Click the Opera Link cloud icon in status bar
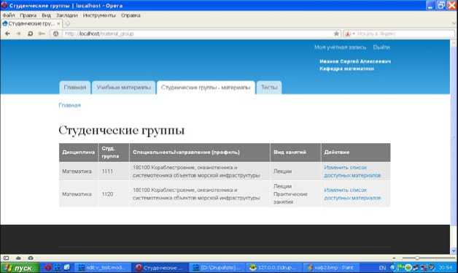 (18, 258)
